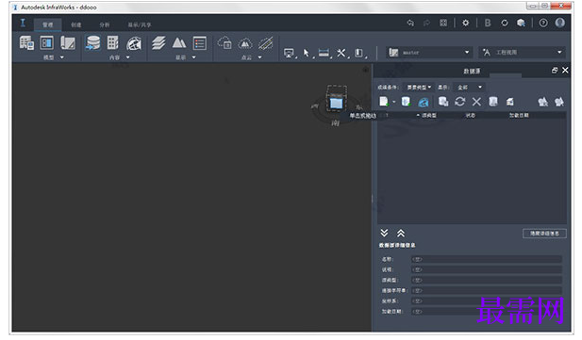Click the BIM 360 'B' icon
582x340 pixels.
[x=488, y=23]
